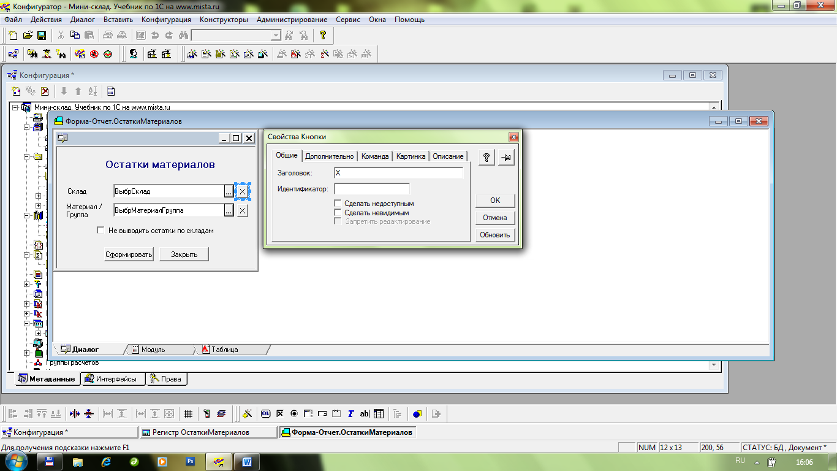Screen dimensions: 837x471
Task: Click Обновить button in properties dialog
Action: click(x=495, y=235)
